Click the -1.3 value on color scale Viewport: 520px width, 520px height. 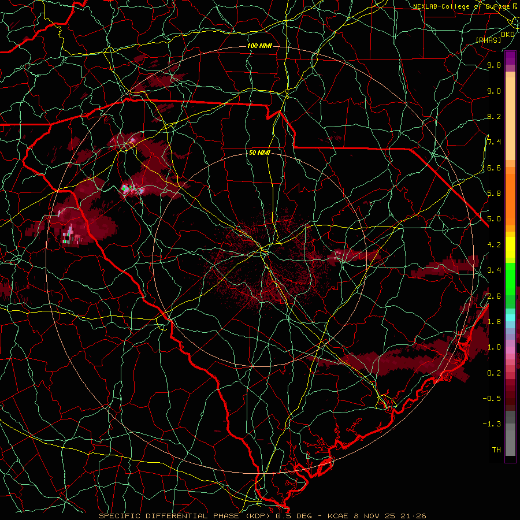(492, 424)
